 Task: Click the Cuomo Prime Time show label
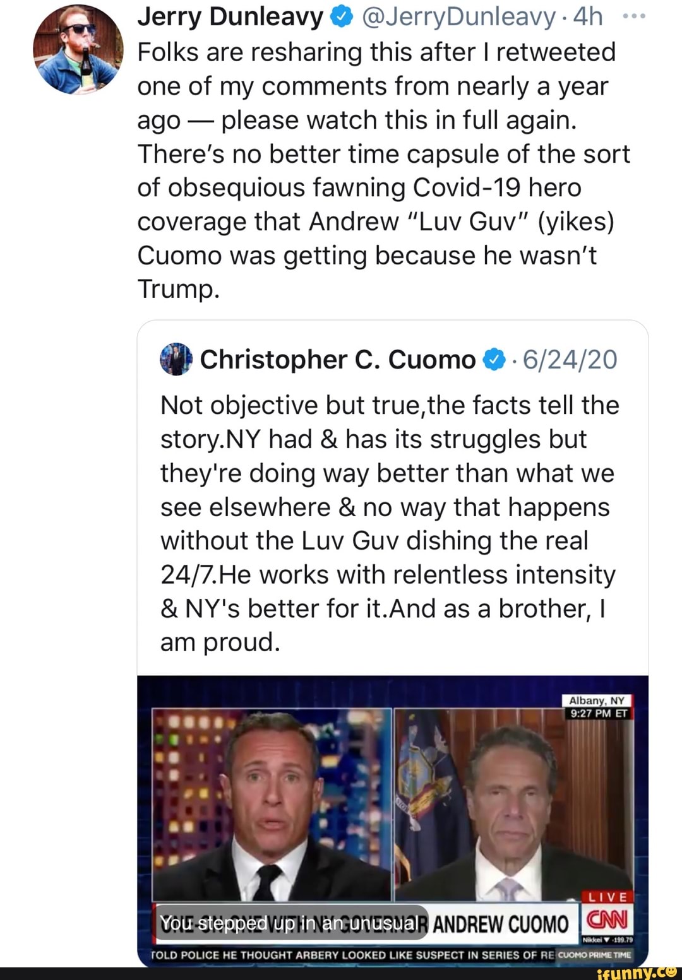(x=594, y=955)
